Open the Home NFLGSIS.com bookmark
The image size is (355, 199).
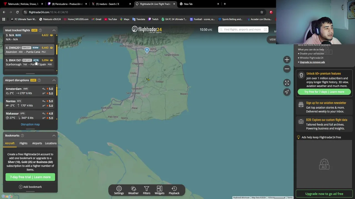pyautogui.click(x=76, y=19)
